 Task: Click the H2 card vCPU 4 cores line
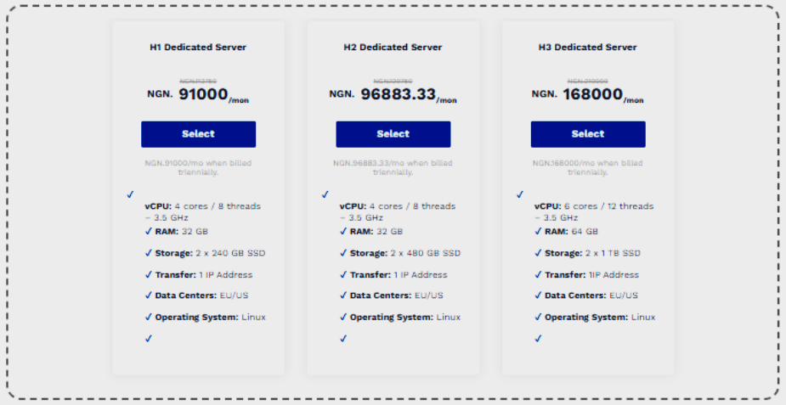click(x=398, y=211)
